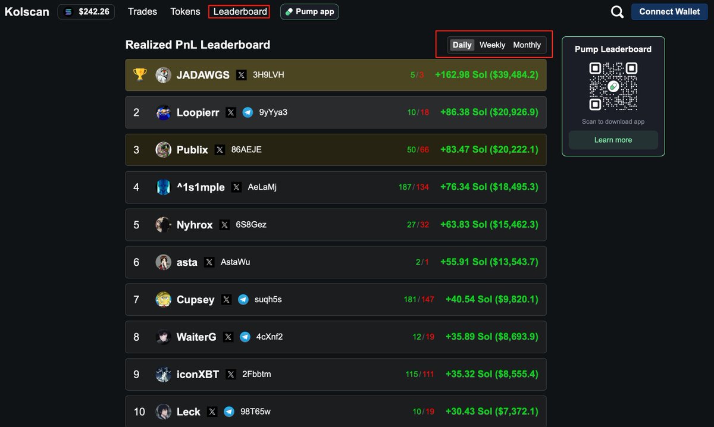Click ^1s1mple avatar picture

tap(163, 187)
